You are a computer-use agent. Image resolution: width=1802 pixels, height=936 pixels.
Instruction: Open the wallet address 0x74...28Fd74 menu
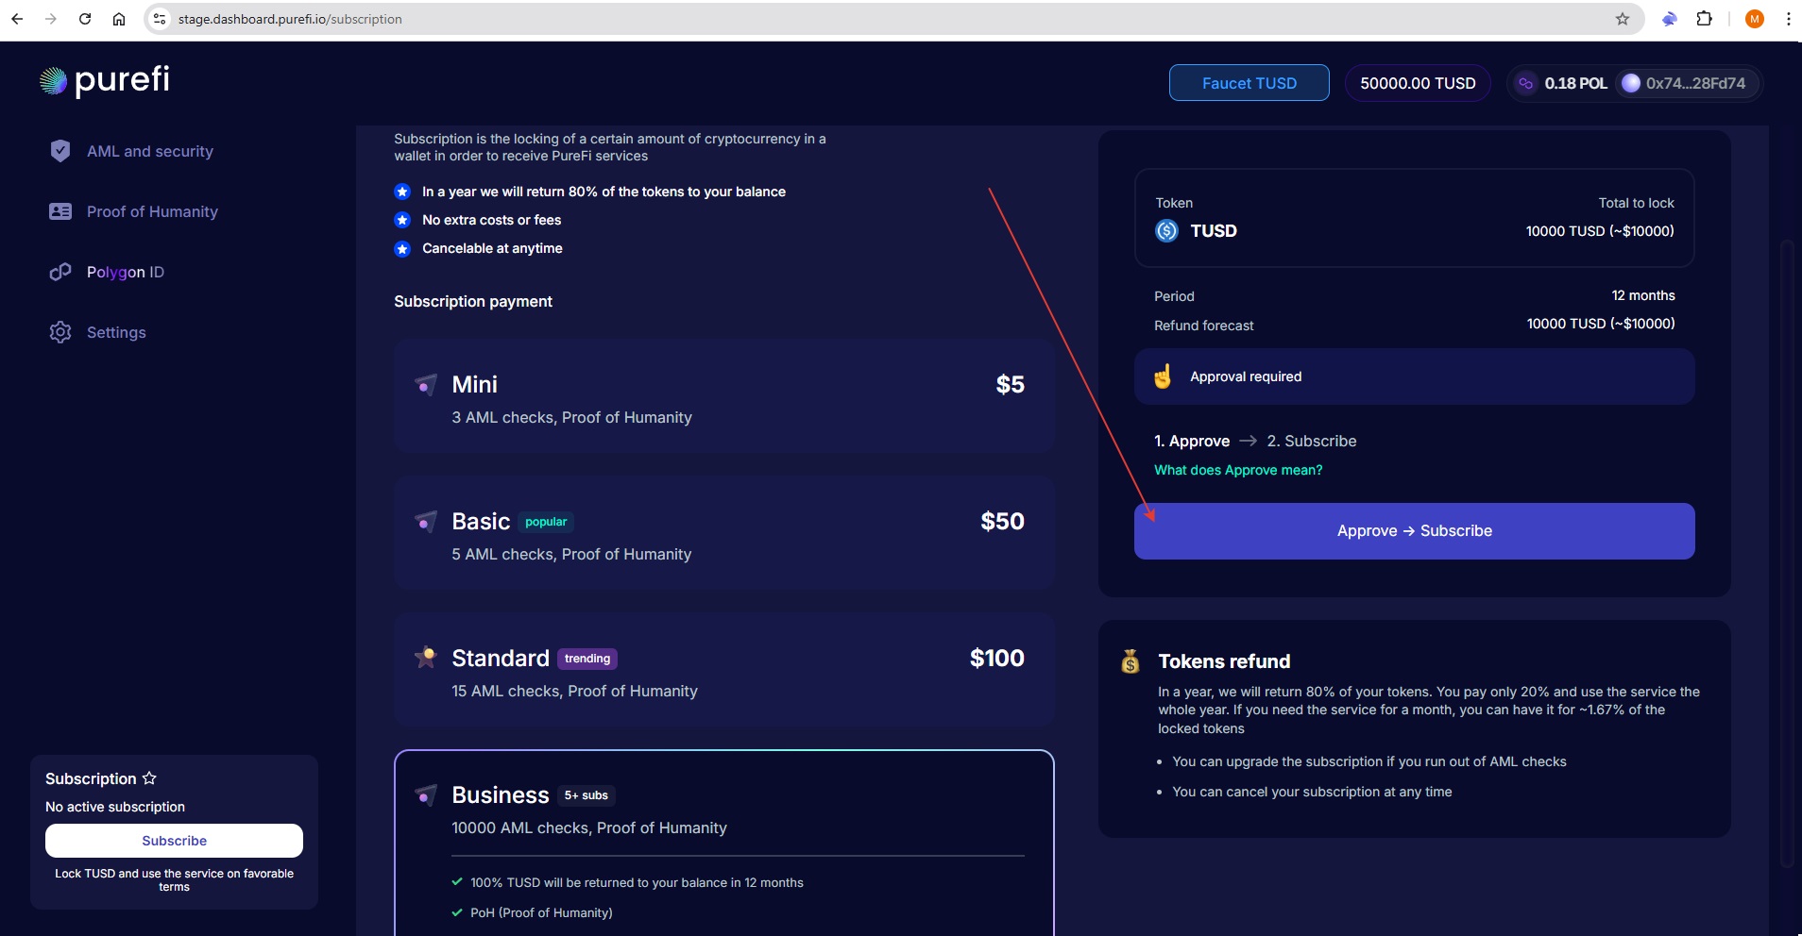coord(1684,83)
